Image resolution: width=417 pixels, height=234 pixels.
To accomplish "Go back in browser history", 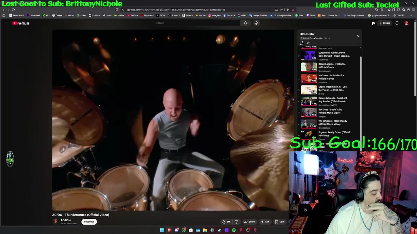I will 4,10.
